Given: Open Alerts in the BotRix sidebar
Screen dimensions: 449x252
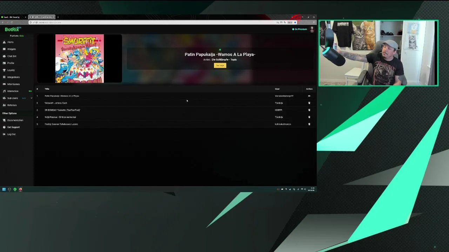Looking at the screenshot, I should click(x=10, y=42).
